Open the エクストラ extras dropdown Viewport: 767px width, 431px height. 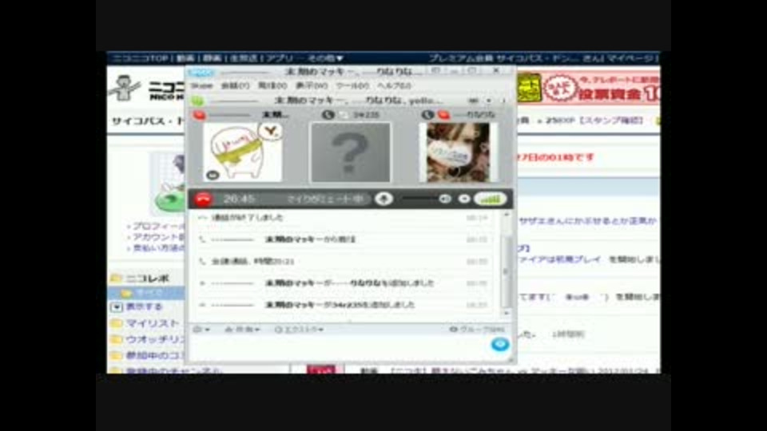point(299,330)
